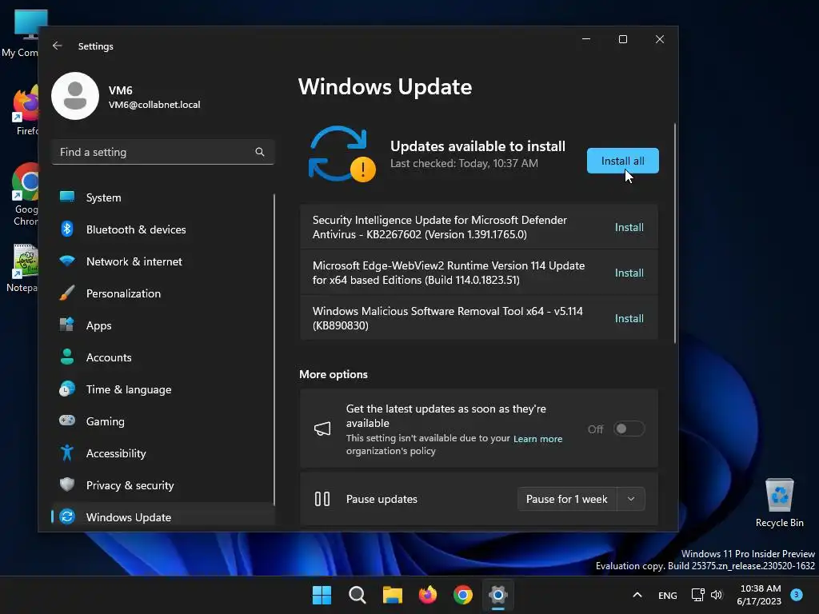
Task: Click the Personalization paintbrush icon
Action: coord(67,293)
